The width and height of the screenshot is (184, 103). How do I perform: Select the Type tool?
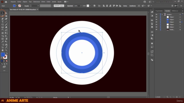[x=3, y=22]
